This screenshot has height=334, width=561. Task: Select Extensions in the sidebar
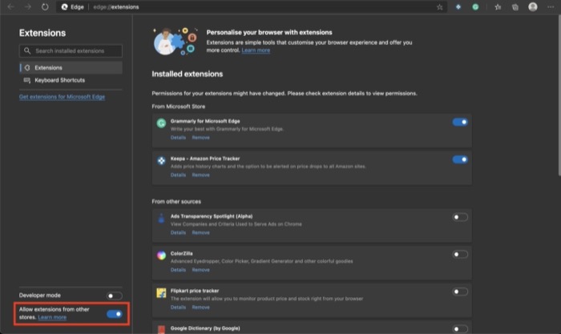click(71, 67)
